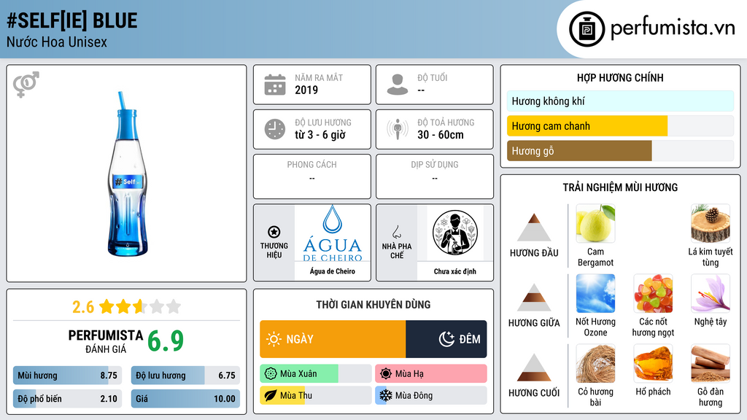This screenshot has width=747, height=420.
Task: Click the Mùa Hạ season bar
Action: click(430, 374)
